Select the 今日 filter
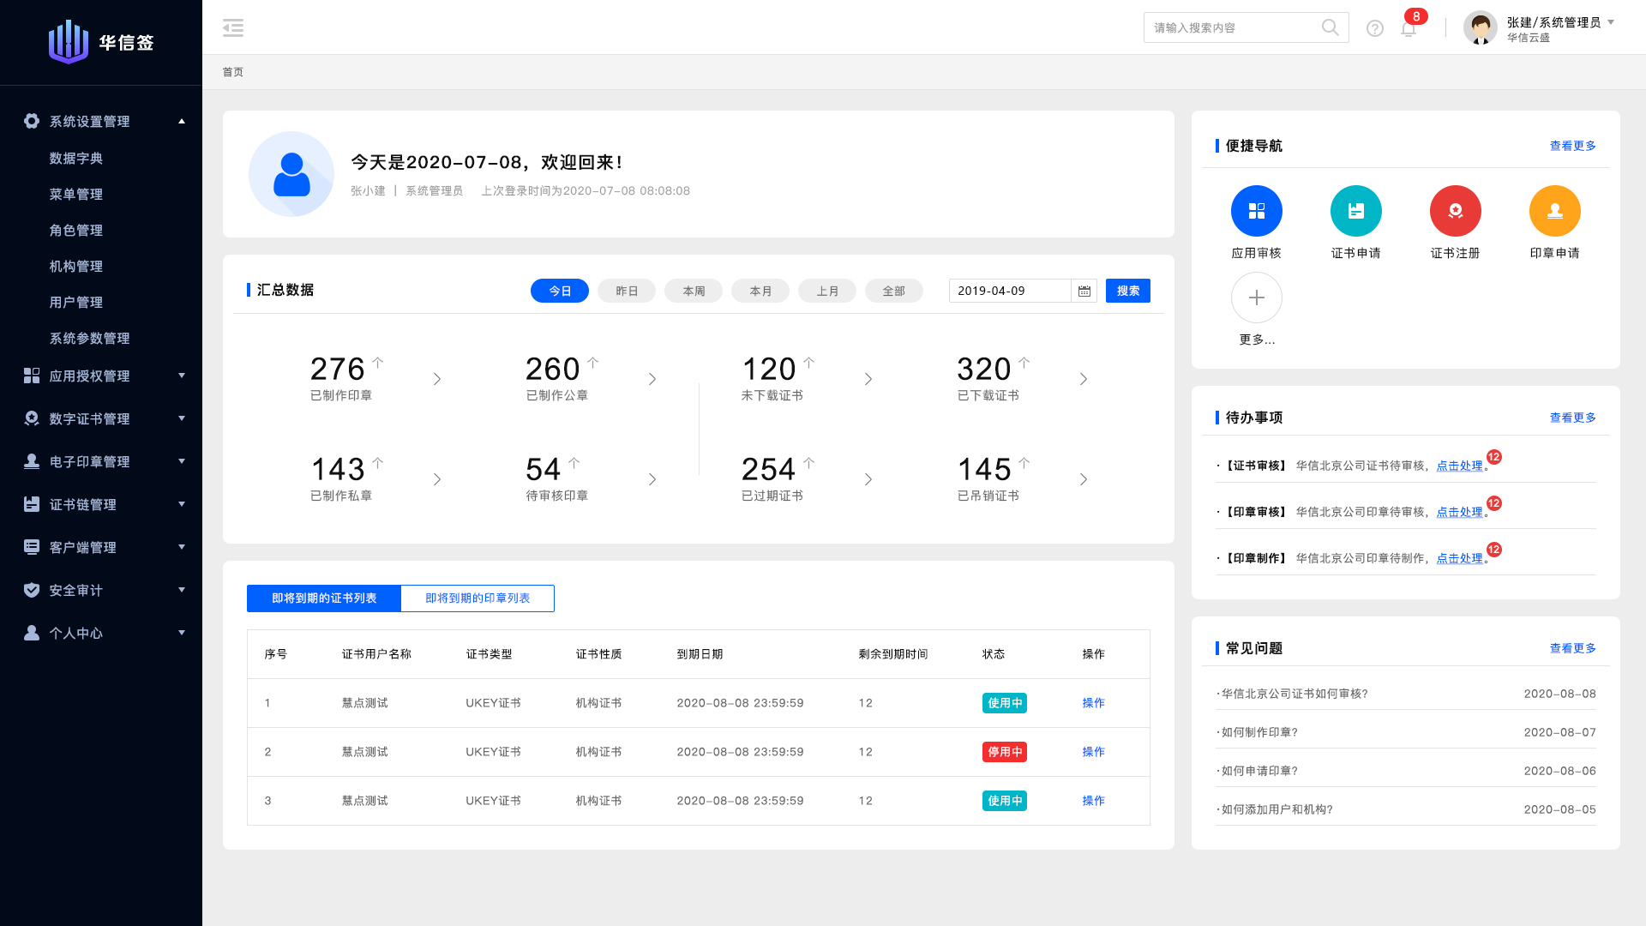Viewport: 1646px width, 926px height. coord(560,291)
